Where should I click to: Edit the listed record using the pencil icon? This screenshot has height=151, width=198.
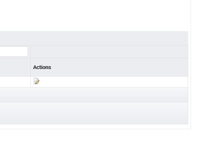point(36,81)
